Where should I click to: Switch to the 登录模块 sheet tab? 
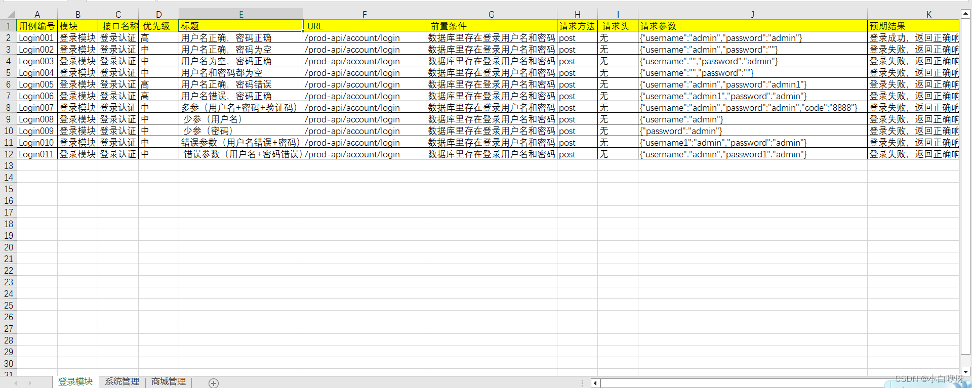(x=75, y=382)
